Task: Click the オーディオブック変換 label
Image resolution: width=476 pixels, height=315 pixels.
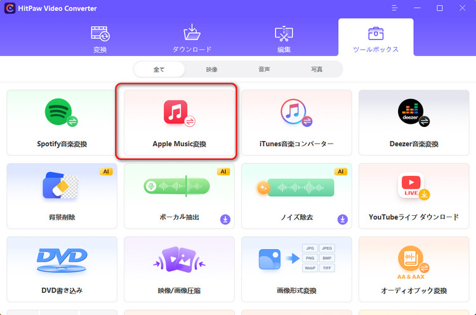Action: pos(414,290)
